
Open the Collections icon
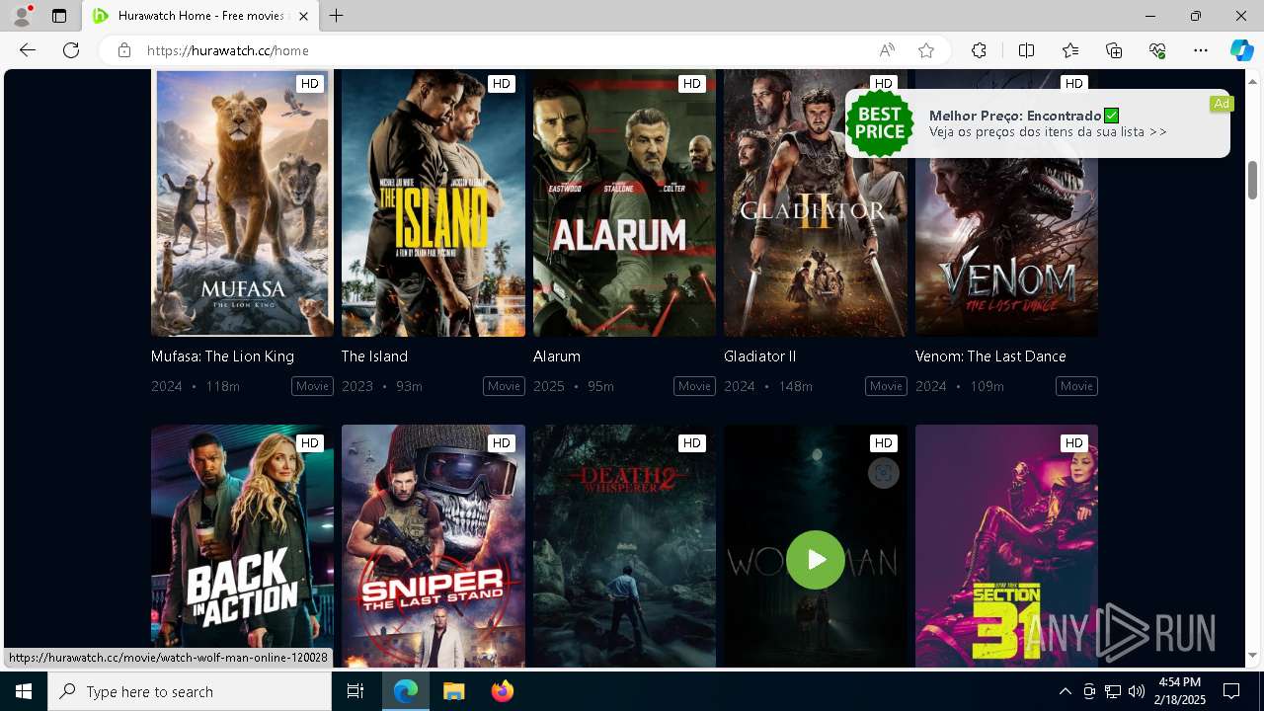pyautogui.click(x=1114, y=50)
